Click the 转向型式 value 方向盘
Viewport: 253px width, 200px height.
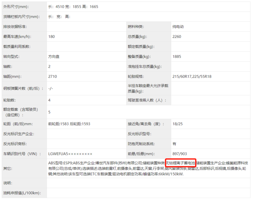tap(54, 57)
